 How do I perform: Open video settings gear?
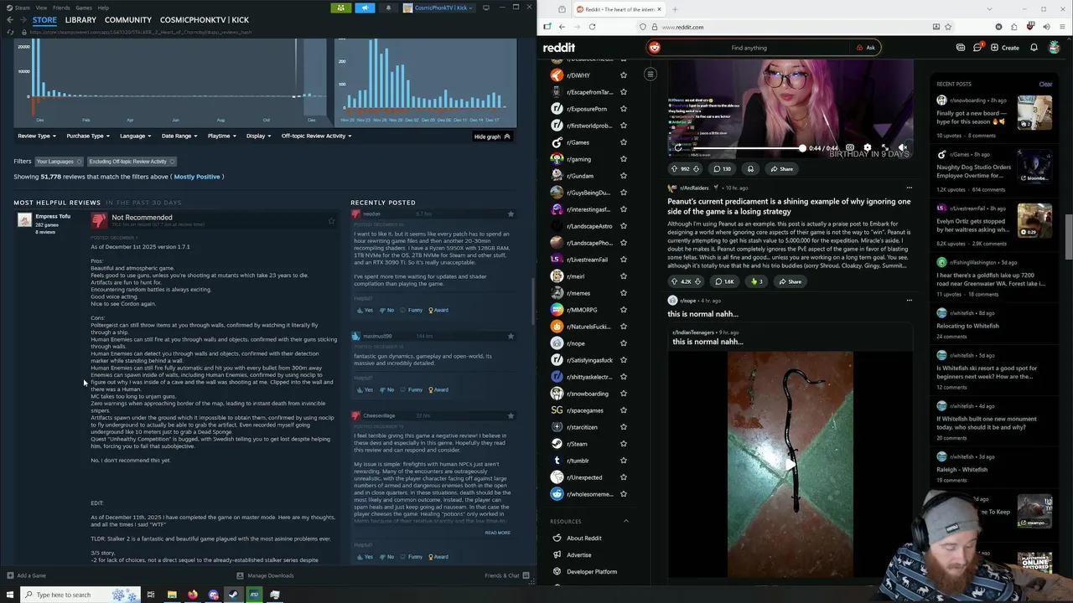coord(868,148)
